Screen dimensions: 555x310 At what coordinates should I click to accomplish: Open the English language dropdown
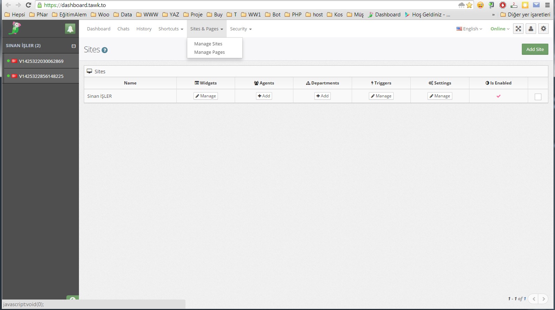(469, 29)
